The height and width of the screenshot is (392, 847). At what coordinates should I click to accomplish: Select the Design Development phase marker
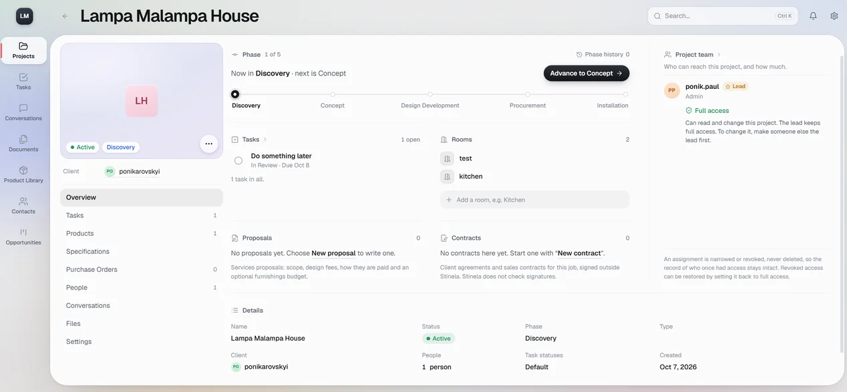coord(430,94)
